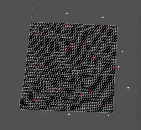Select the white X marker beside the right-edge red face
The height and width of the screenshot is (130, 141).
point(119,67)
